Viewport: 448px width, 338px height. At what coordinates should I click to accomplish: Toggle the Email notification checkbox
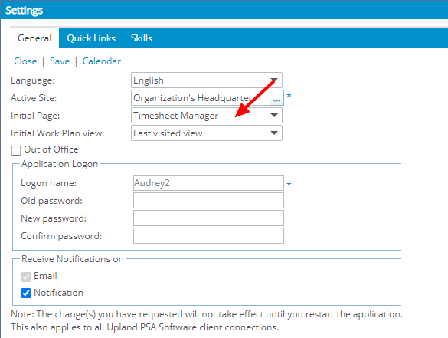(x=26, y=277)
